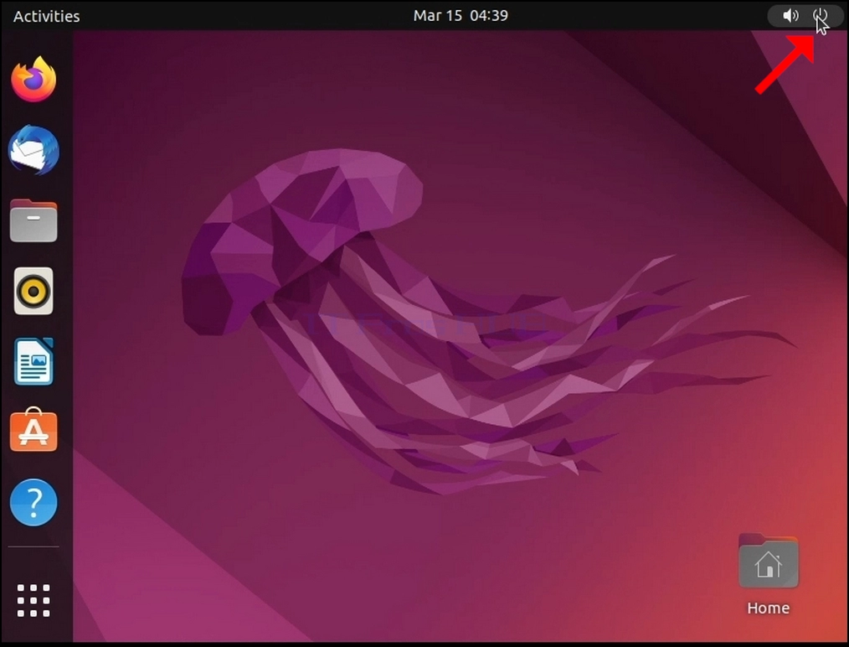The image size is (849, 647).
Task: Select the Home folder desktop icon
Action: (x=769, y=562)
